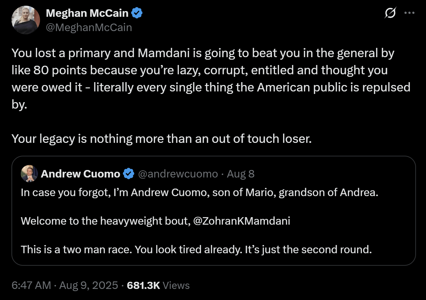Click Meghan McCain's profile avatar

[26, 20]
